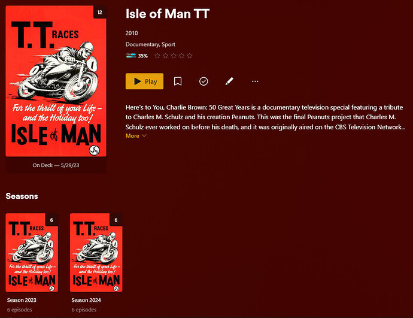Click the Season 2023 title link
The height and width of the screenshot is (318, 413).
22,300
